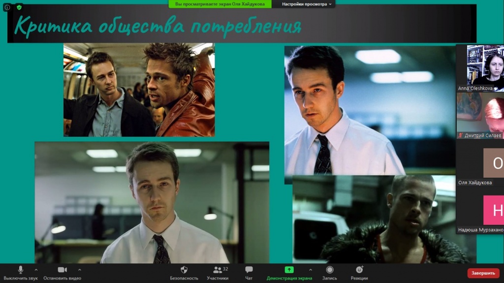This screenshot has height=283, width=504.
Task: Open the Участники participants list
Action: (x=217, y=270)
